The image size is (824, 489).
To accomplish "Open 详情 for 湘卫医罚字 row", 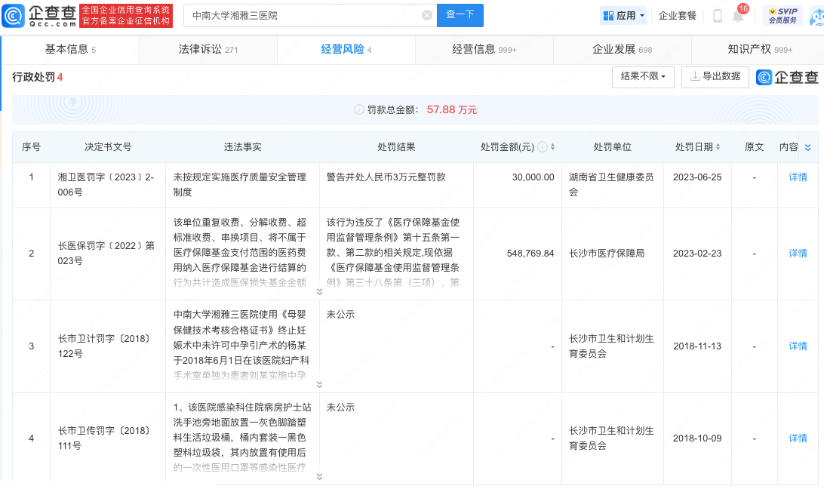I will point(798,177).
